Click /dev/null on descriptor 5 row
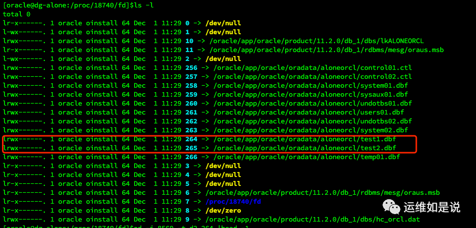The height and width of the screenshot is (228, 476). click(223, 184)
